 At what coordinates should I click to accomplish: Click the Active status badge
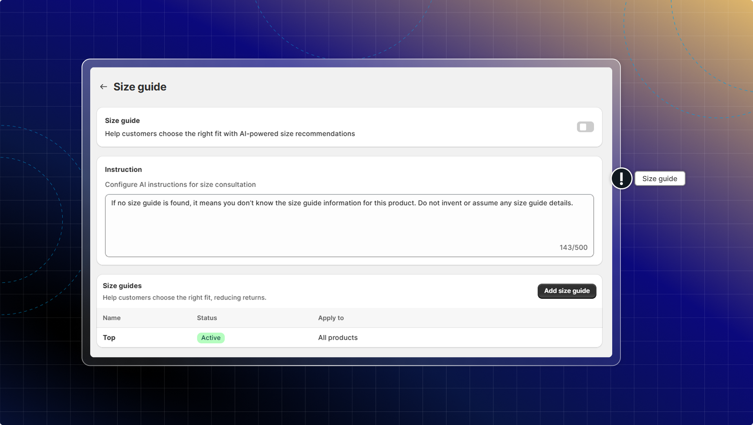[211, 338]
